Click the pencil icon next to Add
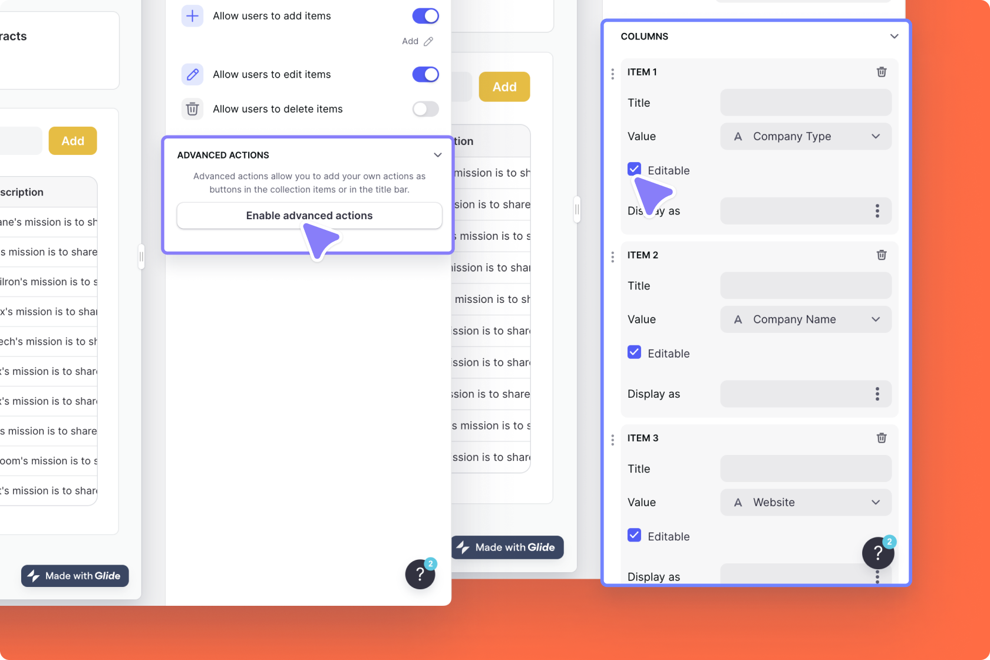 pyautogui.click(x=428, y=41)
